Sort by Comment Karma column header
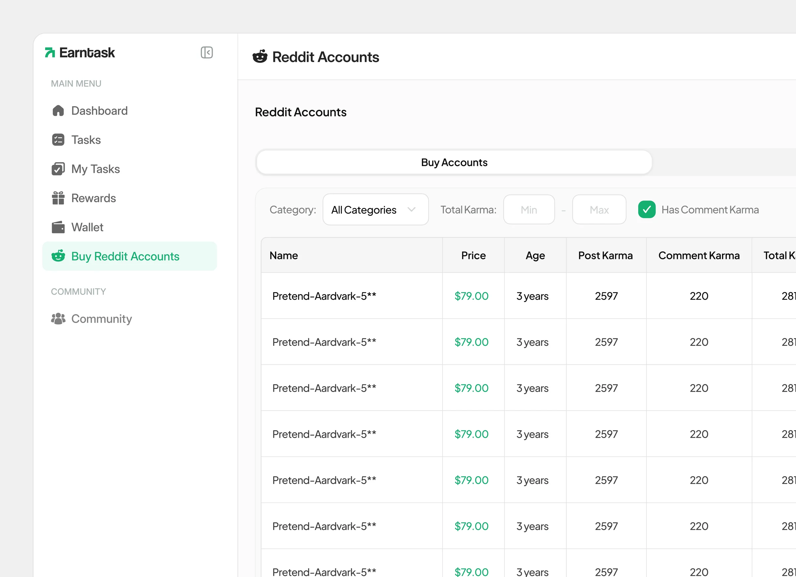Screen dimensions: 796x577 pyautogui.click(x=699, y=256)
